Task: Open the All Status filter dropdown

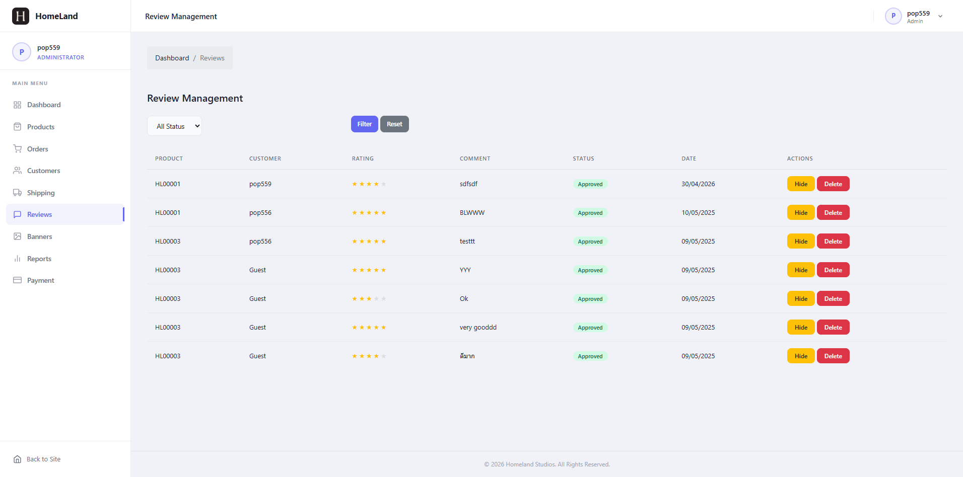Action: pyautogui.click(x=174, y=126)
